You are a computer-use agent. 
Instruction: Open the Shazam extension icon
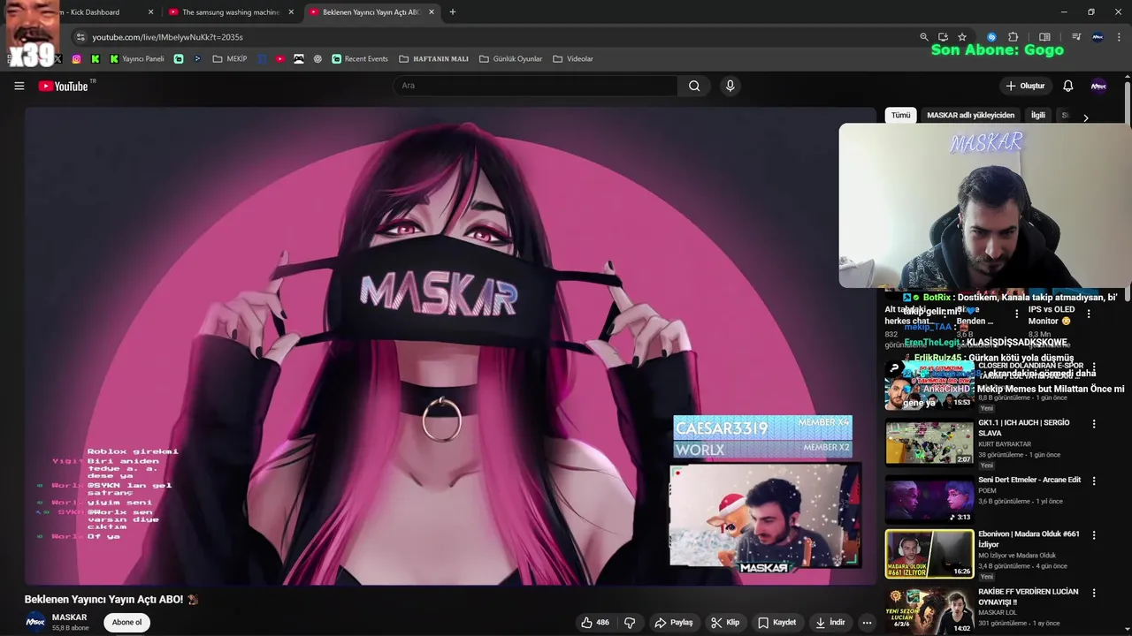tap(991, 37)
